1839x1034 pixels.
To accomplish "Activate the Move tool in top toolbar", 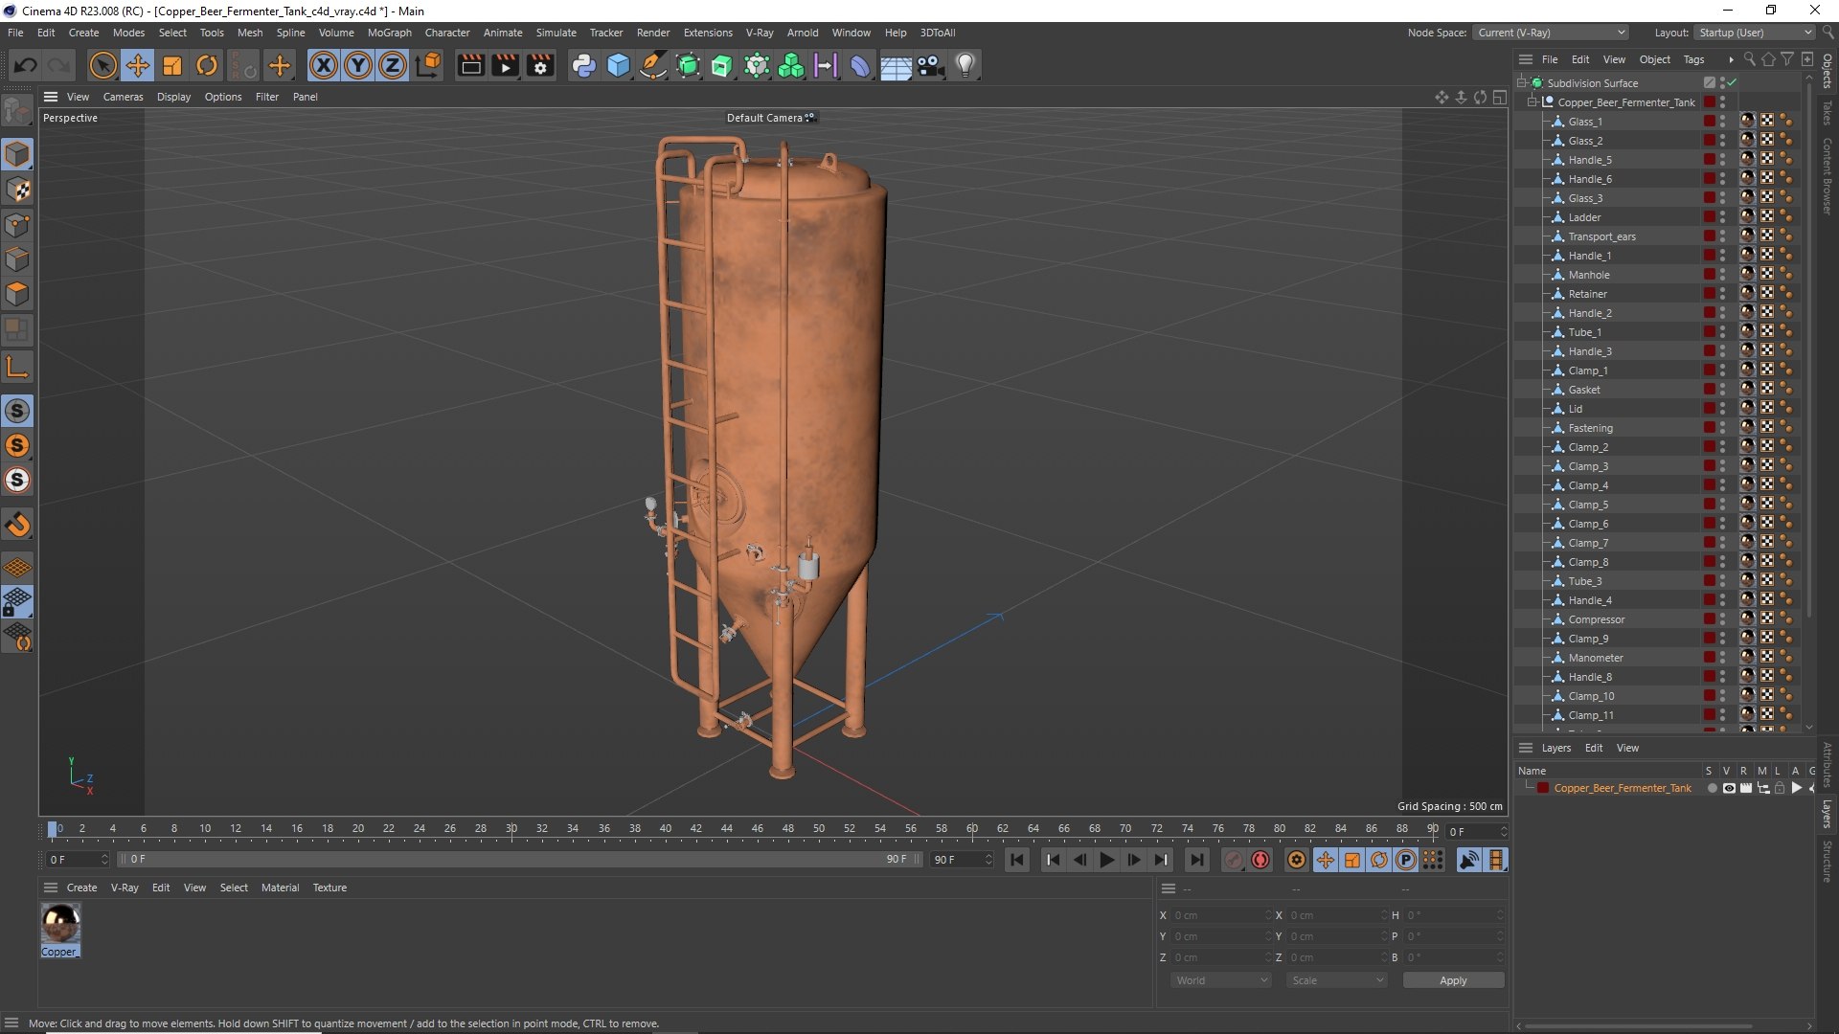I will [138, 65].
